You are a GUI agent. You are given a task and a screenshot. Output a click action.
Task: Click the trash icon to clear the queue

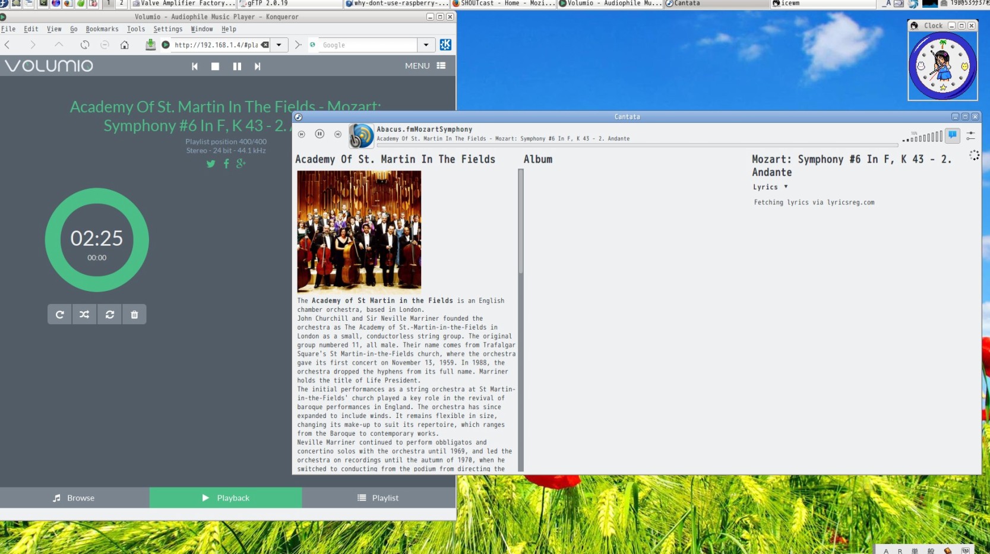[134, 315]
